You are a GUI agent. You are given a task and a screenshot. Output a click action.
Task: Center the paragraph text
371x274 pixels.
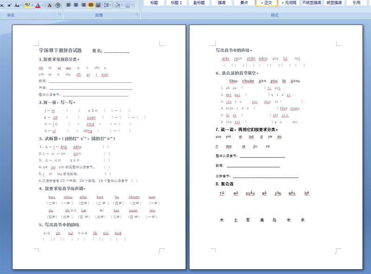[76, 5]
